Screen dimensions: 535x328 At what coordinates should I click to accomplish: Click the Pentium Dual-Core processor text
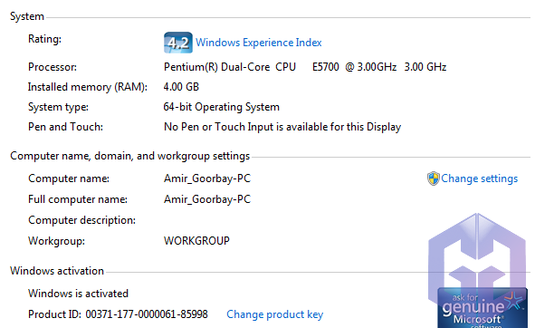[305, 67]
